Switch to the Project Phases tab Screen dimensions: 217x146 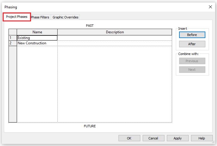click(17, 17)
